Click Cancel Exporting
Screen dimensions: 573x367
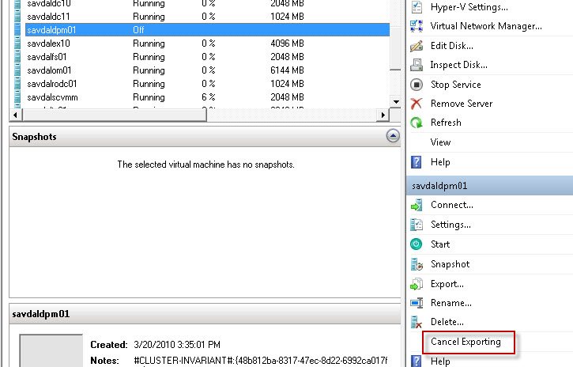(x=466, y=342)
